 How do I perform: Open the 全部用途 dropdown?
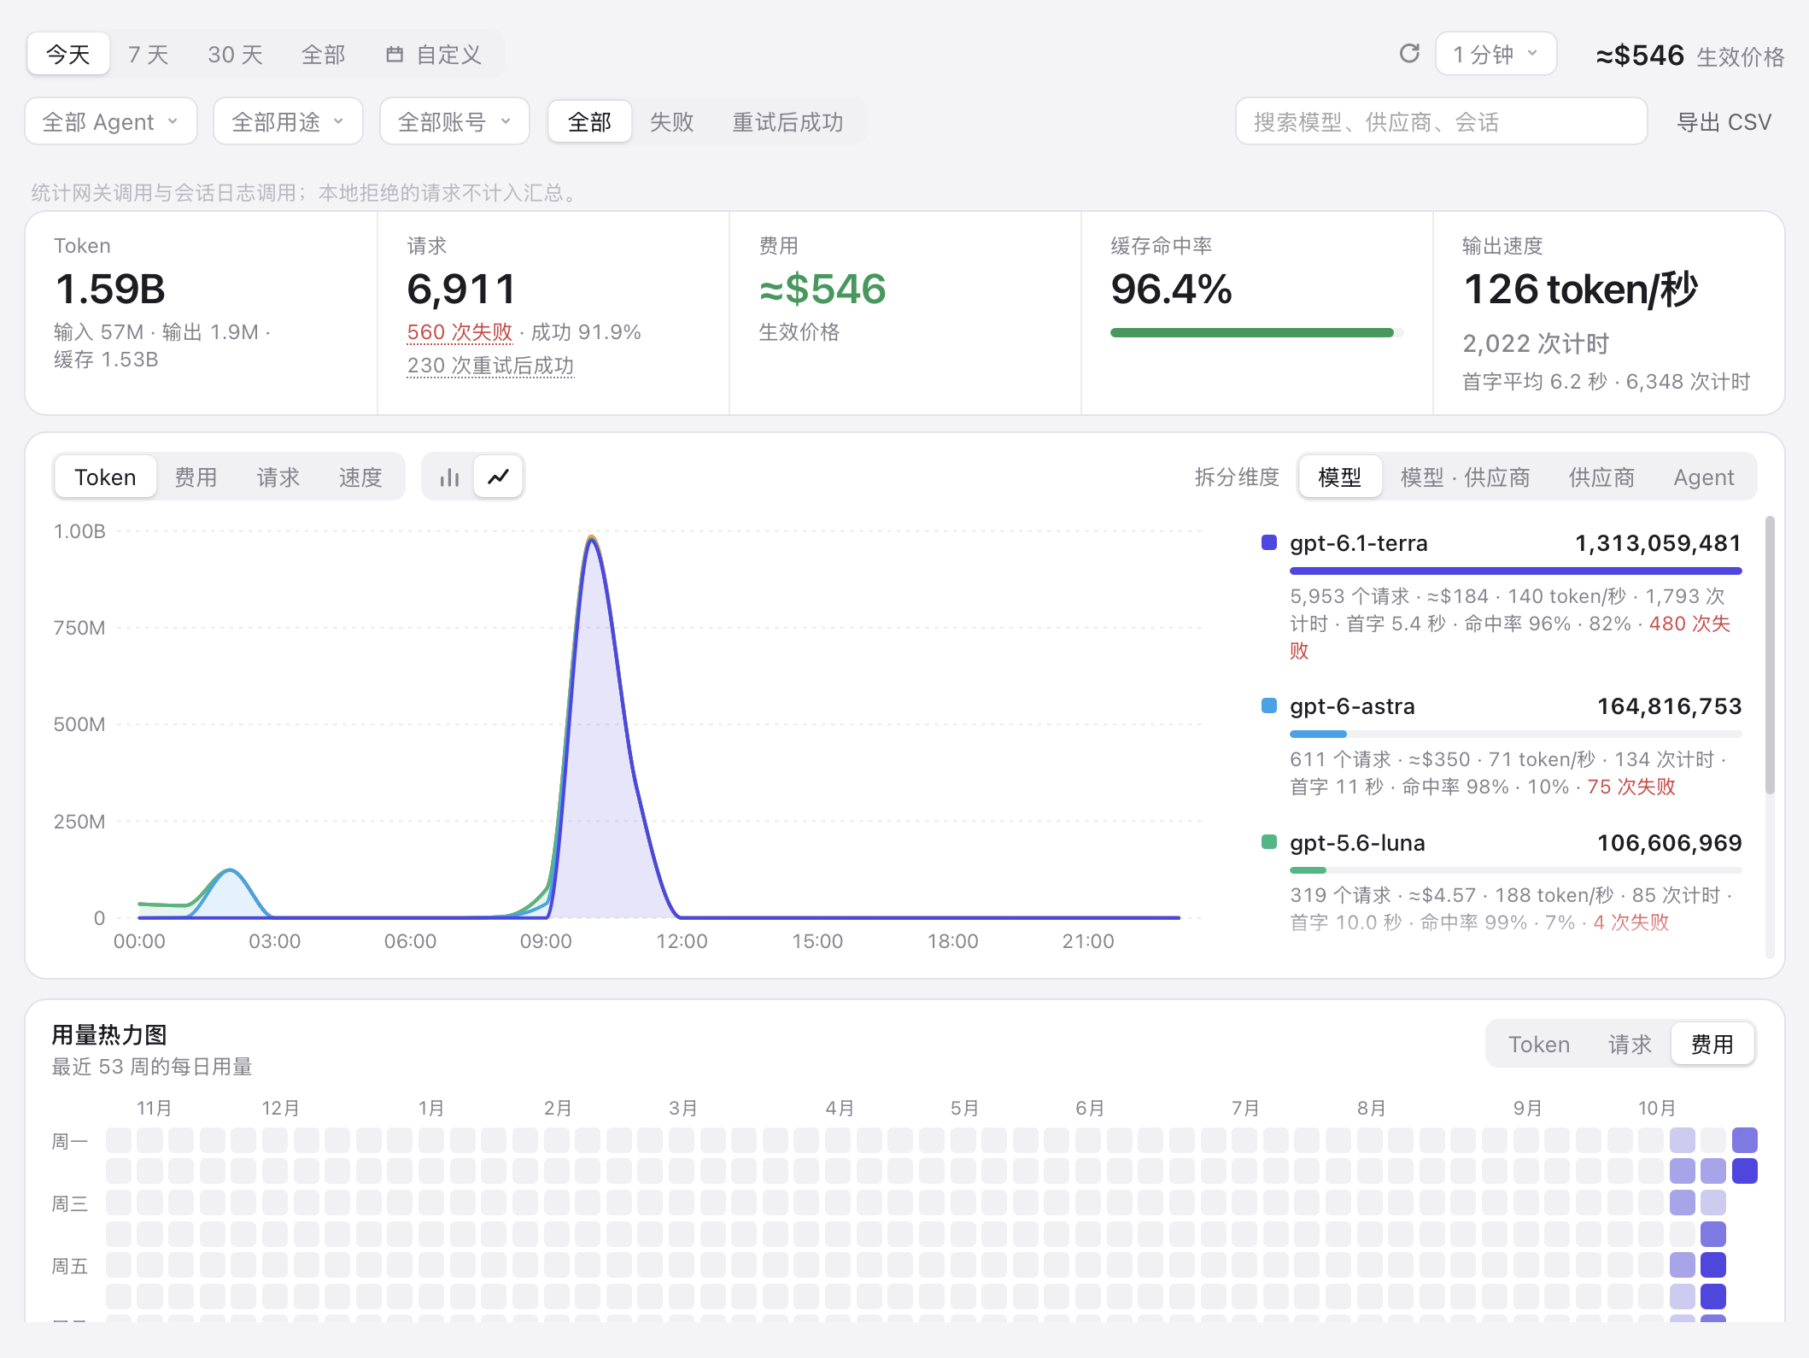coord(288,121)
